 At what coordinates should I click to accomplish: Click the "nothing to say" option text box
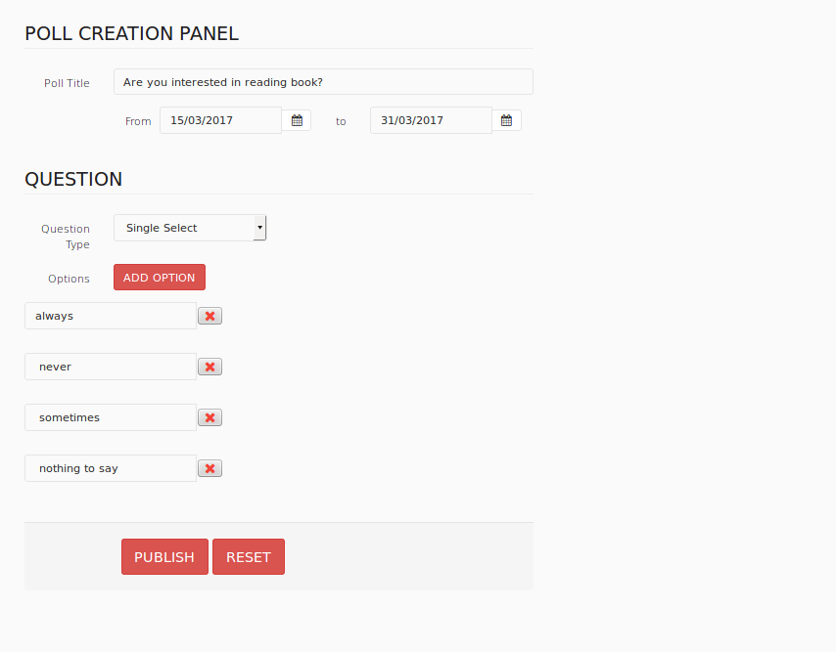click(108, 467)
